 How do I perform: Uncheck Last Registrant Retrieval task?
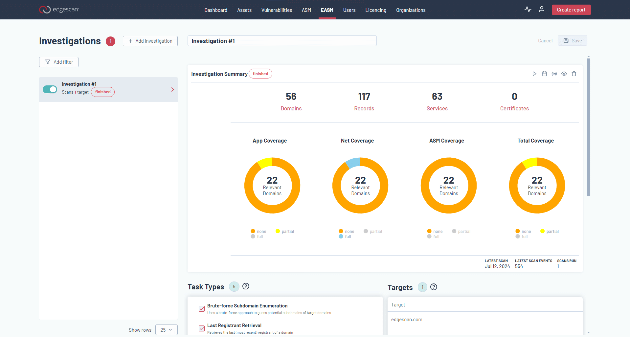[x=201, y=328]
